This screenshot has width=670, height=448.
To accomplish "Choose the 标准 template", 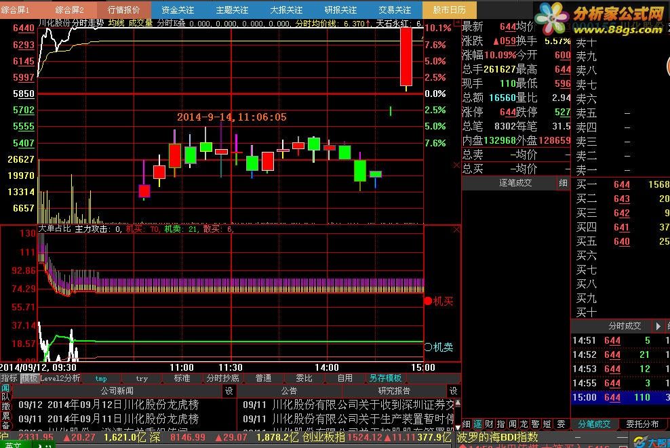I will (182, 378).
